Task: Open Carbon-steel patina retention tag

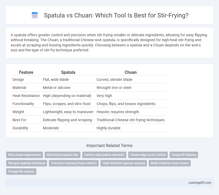Action: (x=104, y=155)
